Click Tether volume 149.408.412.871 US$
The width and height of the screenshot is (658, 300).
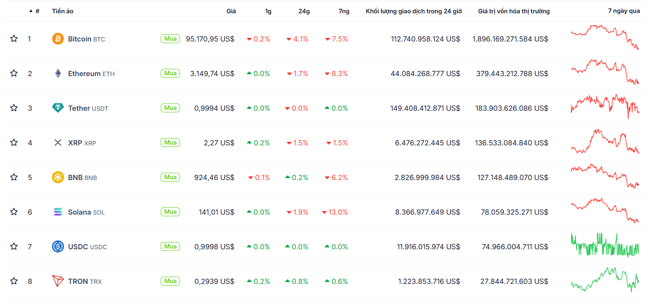[x=425, y=108]
